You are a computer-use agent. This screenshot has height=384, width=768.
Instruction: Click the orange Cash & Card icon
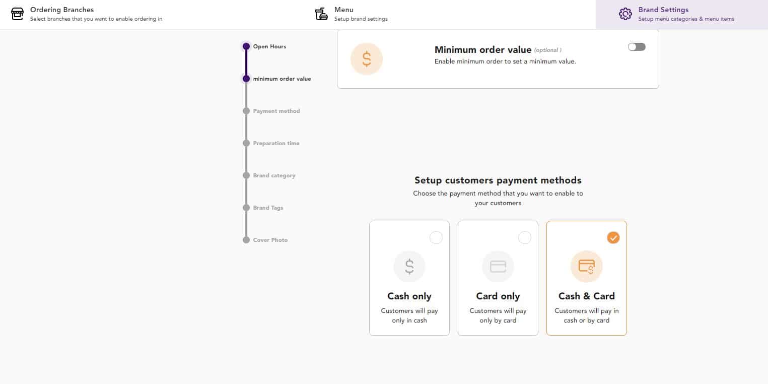point(587,266)
